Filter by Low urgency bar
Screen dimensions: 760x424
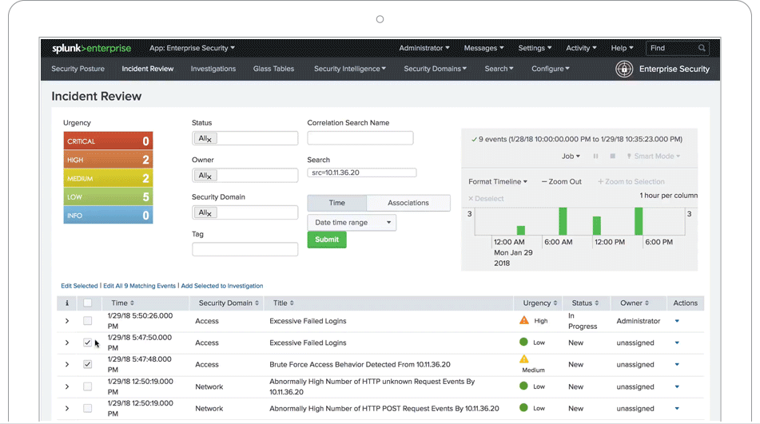point(108,197)
